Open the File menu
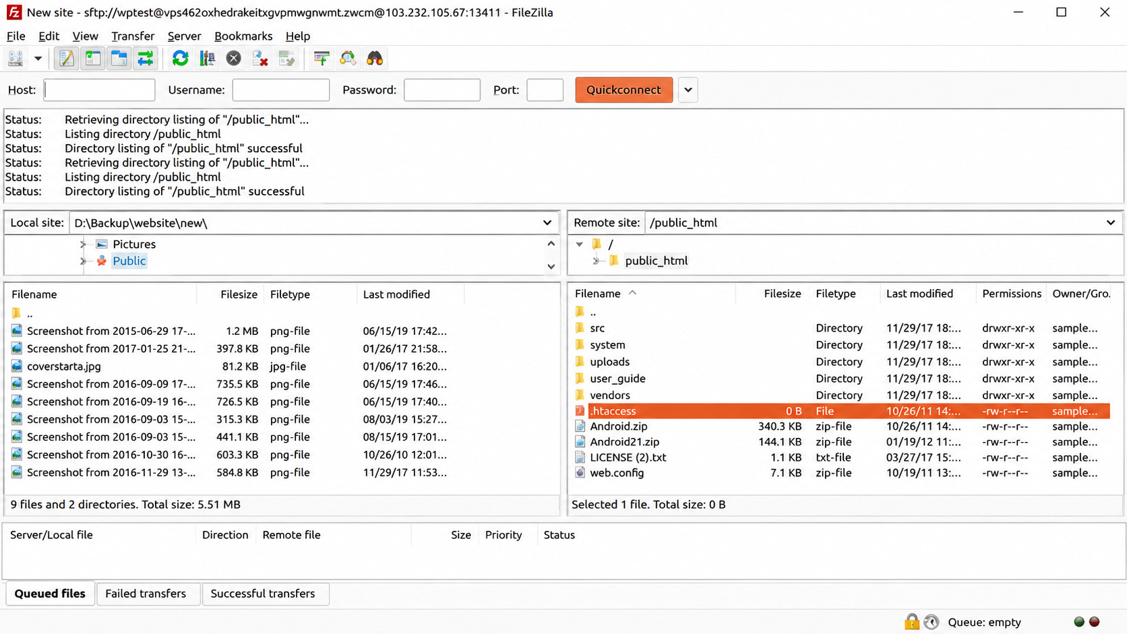Viewport: 1127px width, 634px height. [x=16, y=36]
